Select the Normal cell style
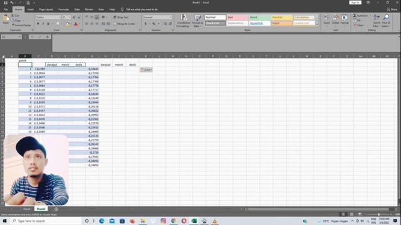The width and height of the screenshot is (401, 225). (215, 17)
